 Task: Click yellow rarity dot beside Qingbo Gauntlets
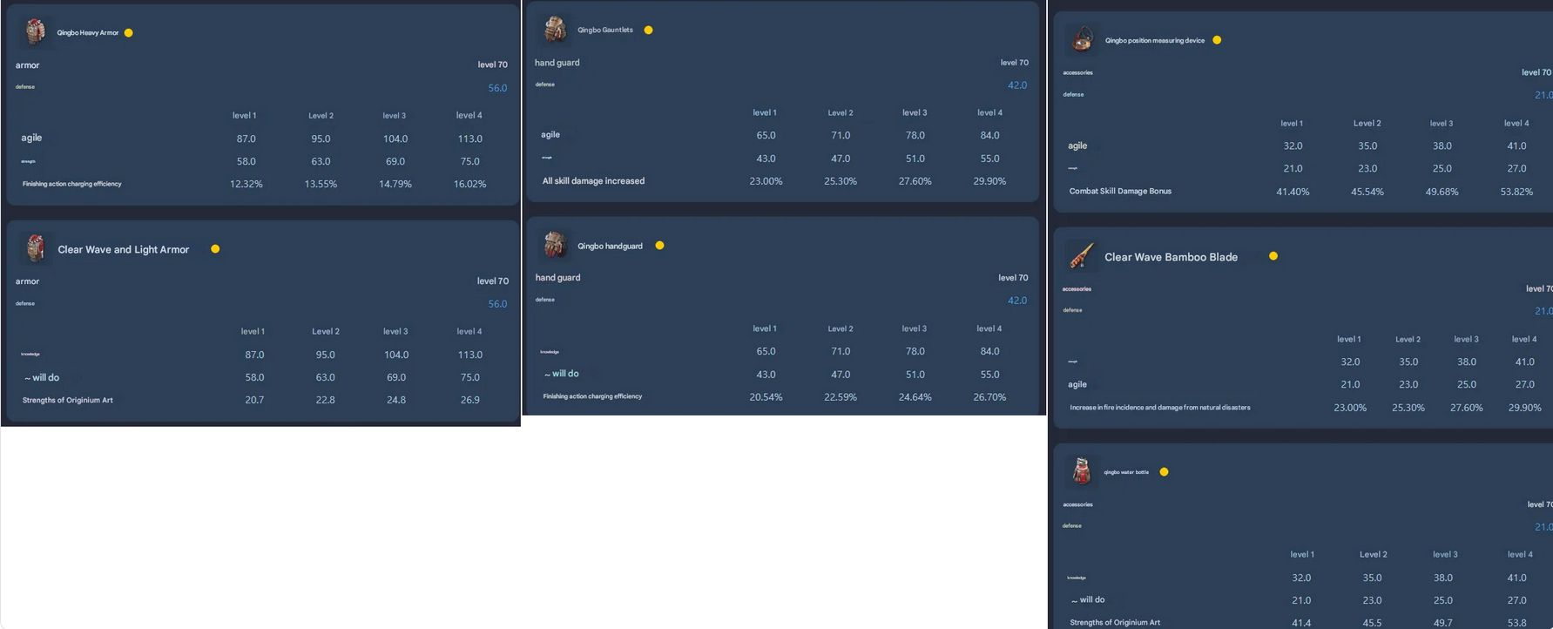click(x=648, y=30)
